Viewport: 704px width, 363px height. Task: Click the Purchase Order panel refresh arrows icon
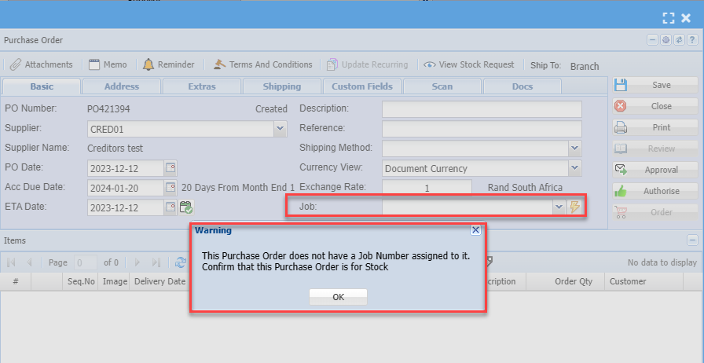pos(680,40)
